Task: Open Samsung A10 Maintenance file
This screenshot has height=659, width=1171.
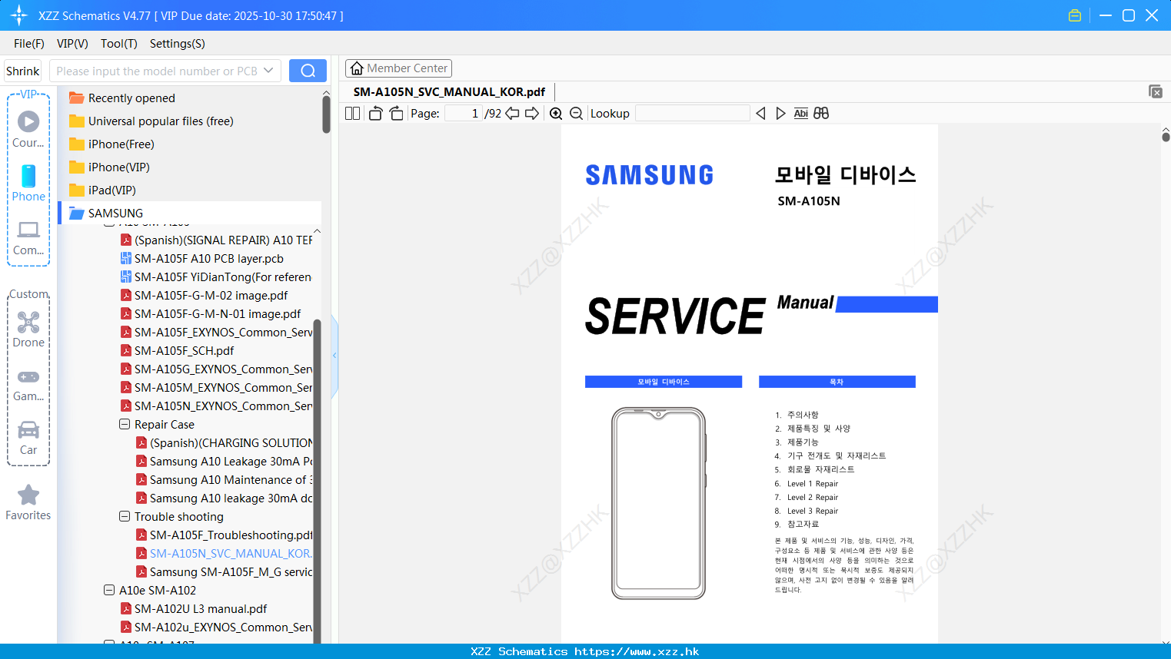Action: 231,479
